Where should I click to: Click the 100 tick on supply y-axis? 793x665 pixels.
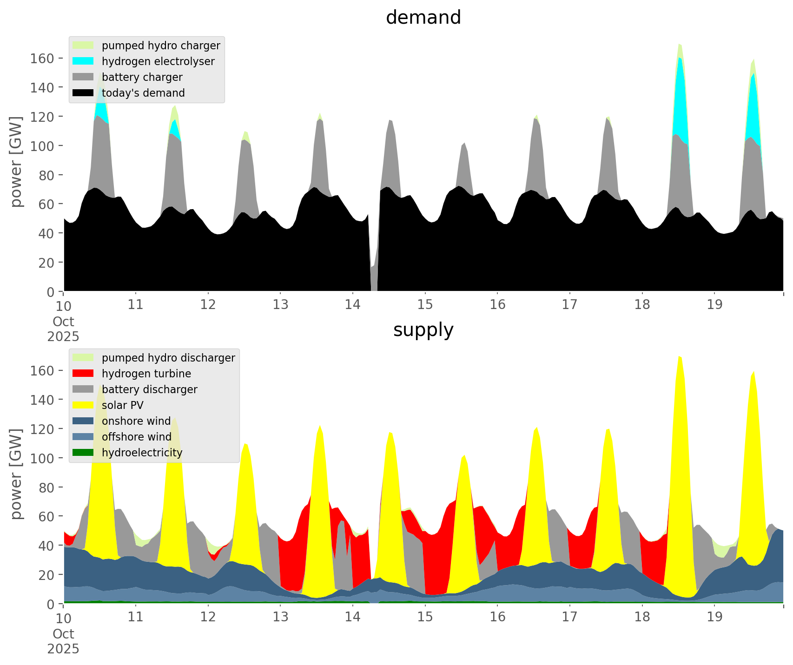coord(42,458)
